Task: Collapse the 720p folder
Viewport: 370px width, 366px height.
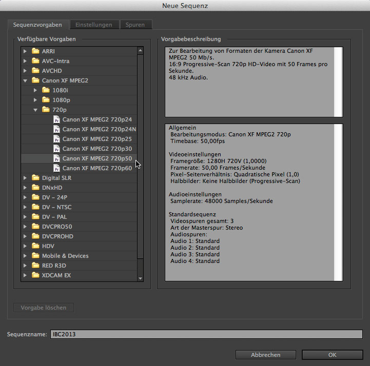Action: point(35,110)
